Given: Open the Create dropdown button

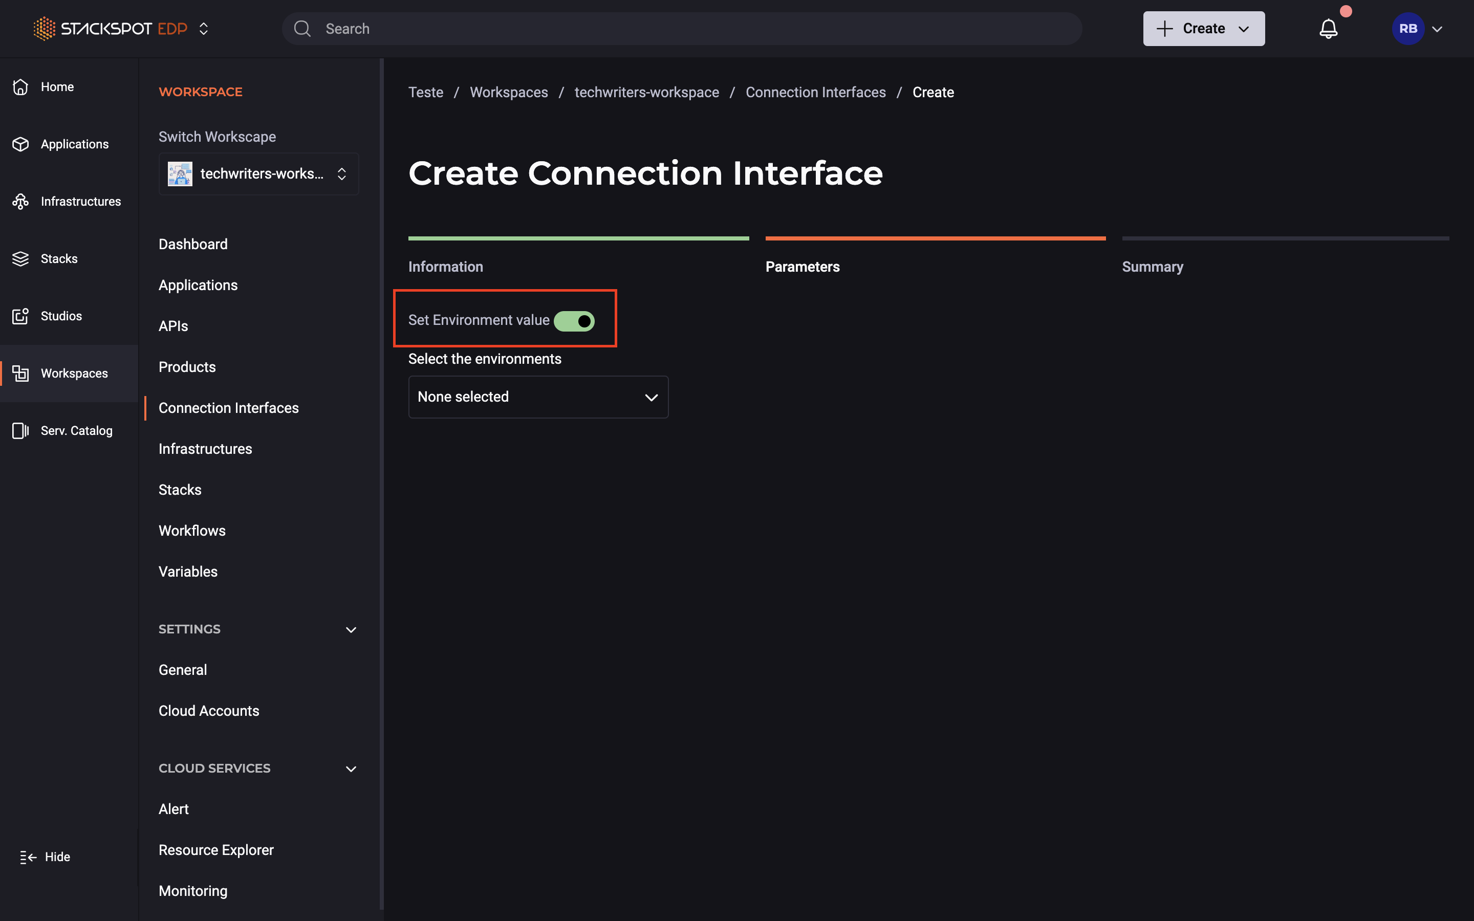Looking at the screenshot, I should [x=1204, y=28].
